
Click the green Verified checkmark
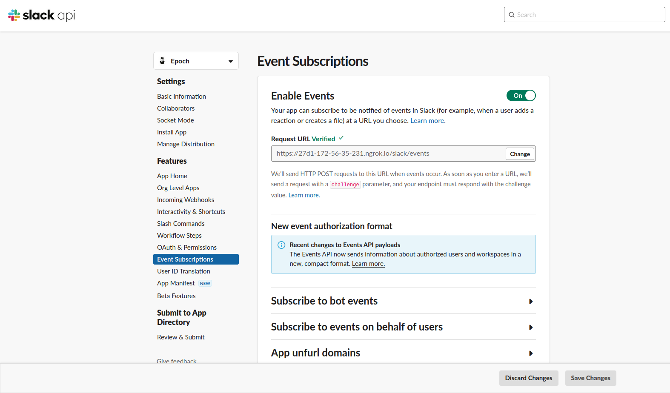[x=341, y=138]
